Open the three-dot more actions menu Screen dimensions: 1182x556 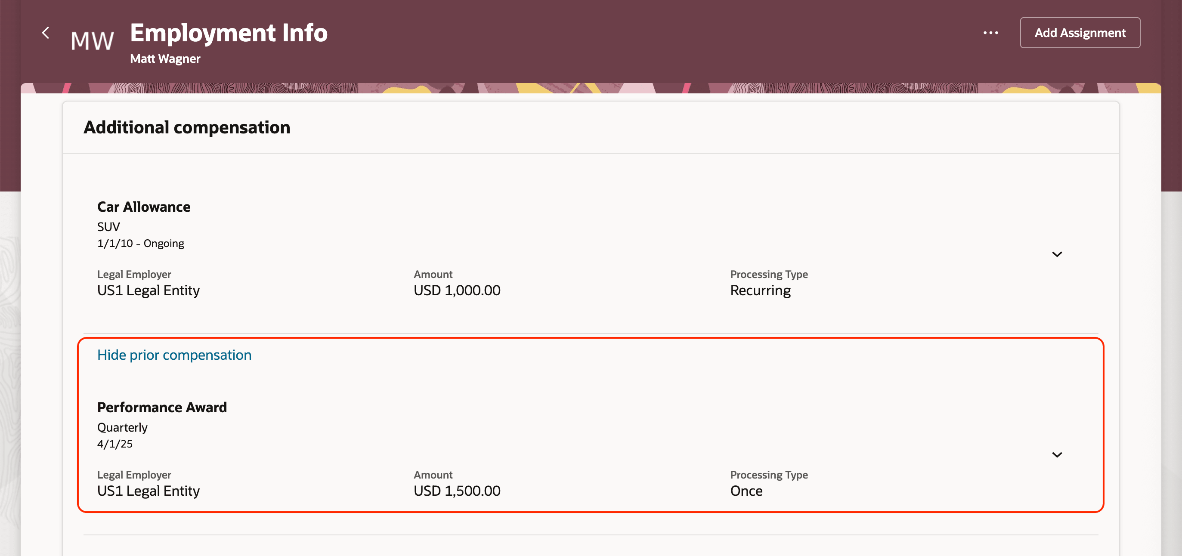pos(990,33)
